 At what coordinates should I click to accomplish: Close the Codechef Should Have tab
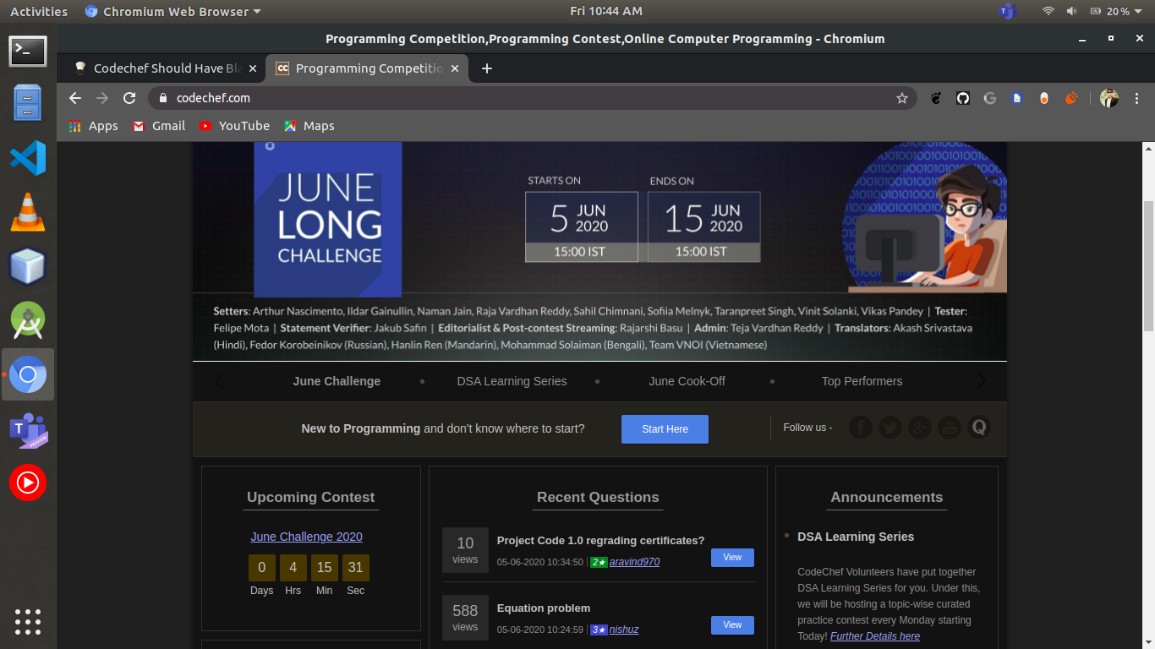pyautogui.click(x=253, y=68)
